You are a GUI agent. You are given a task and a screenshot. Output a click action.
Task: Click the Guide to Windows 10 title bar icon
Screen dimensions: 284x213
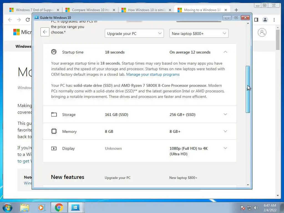click(x=37, y=17)
